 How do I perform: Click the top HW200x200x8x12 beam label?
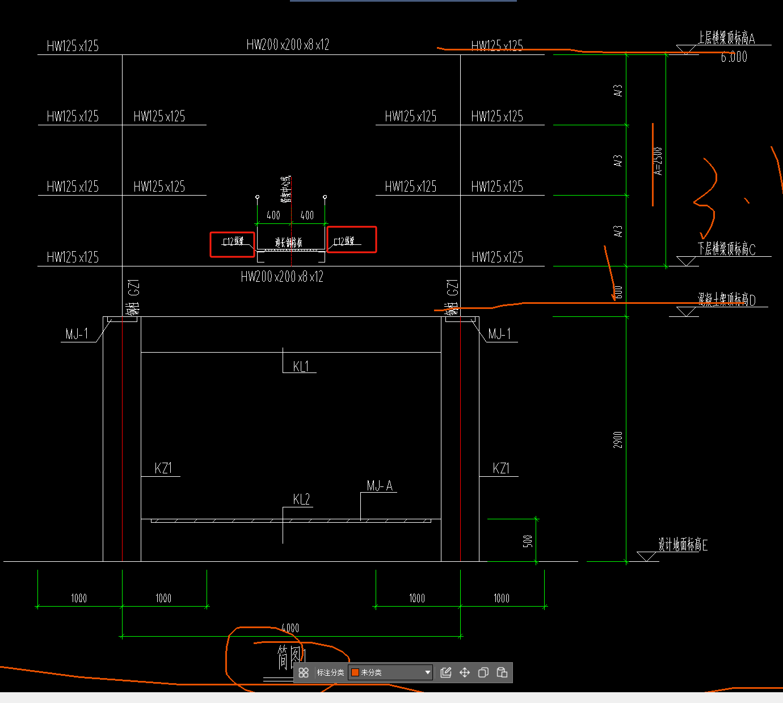[288, 45]
